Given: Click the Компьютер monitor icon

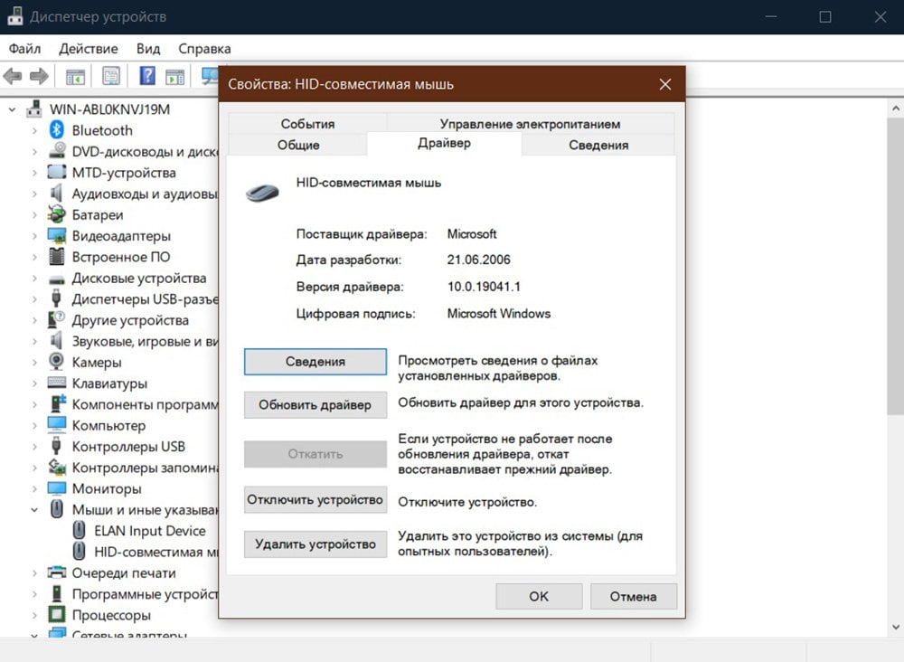Looking at the screenshot, I should pos(56,424).
